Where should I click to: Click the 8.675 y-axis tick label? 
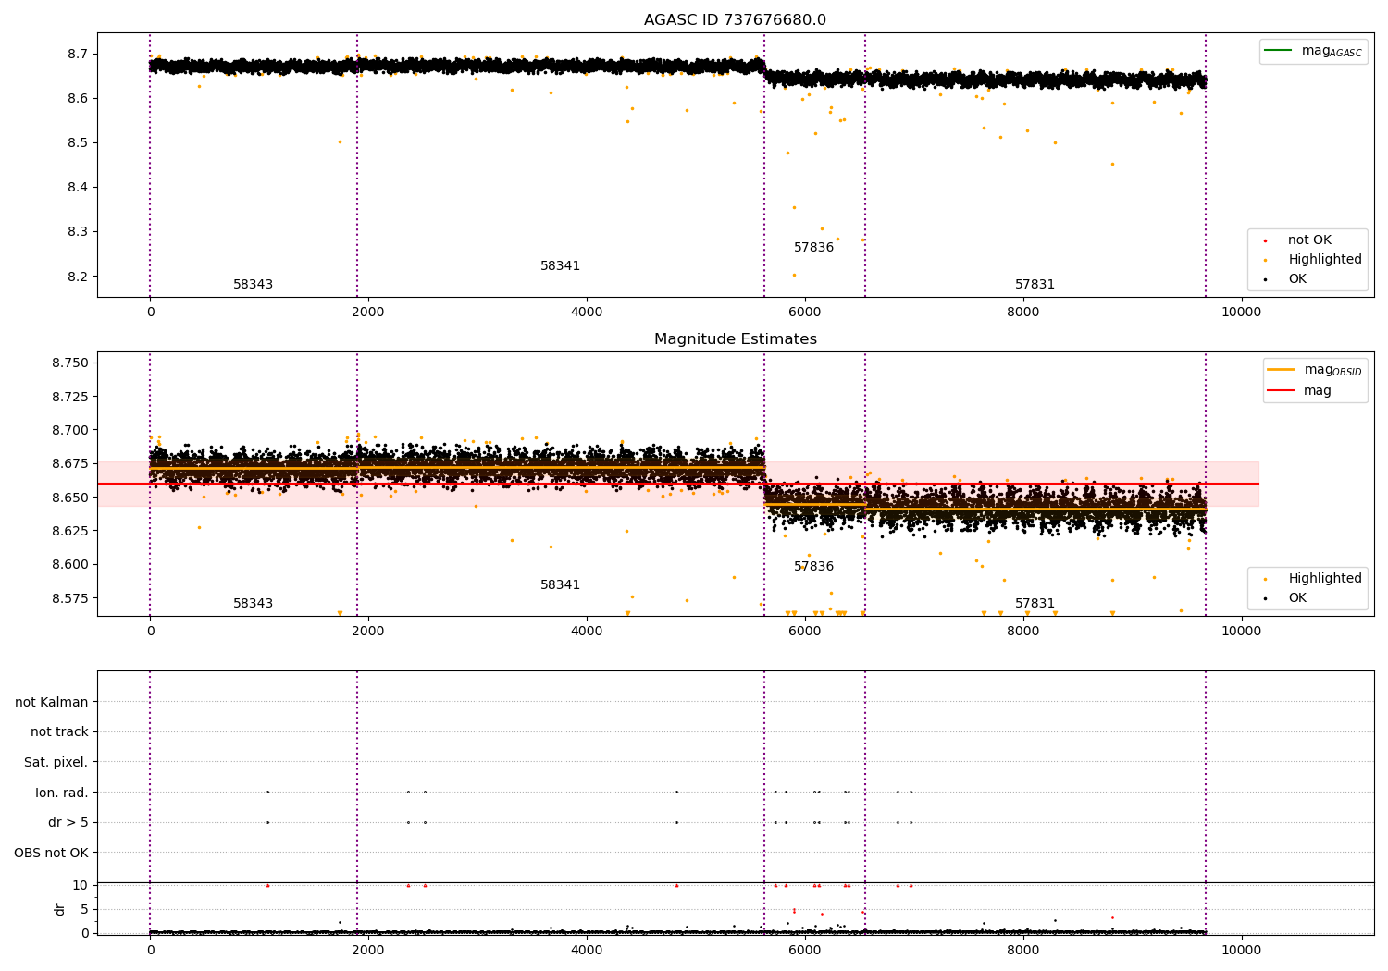tap(70, 463)
